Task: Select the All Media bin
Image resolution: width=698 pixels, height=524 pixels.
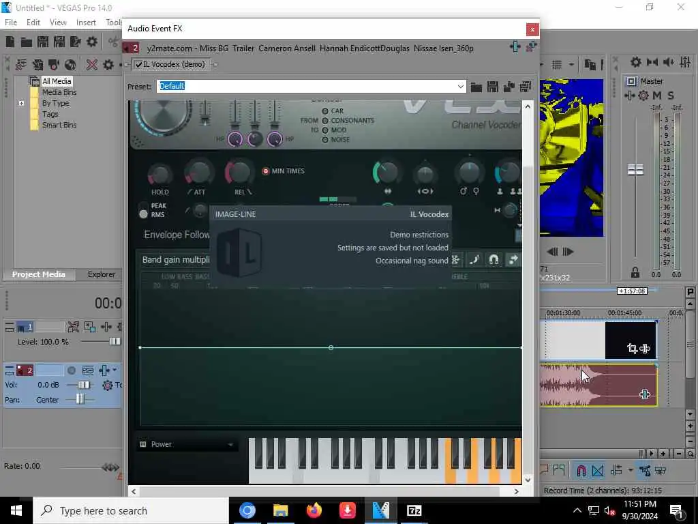Action: pyautogui.click(x=57, y=81)
